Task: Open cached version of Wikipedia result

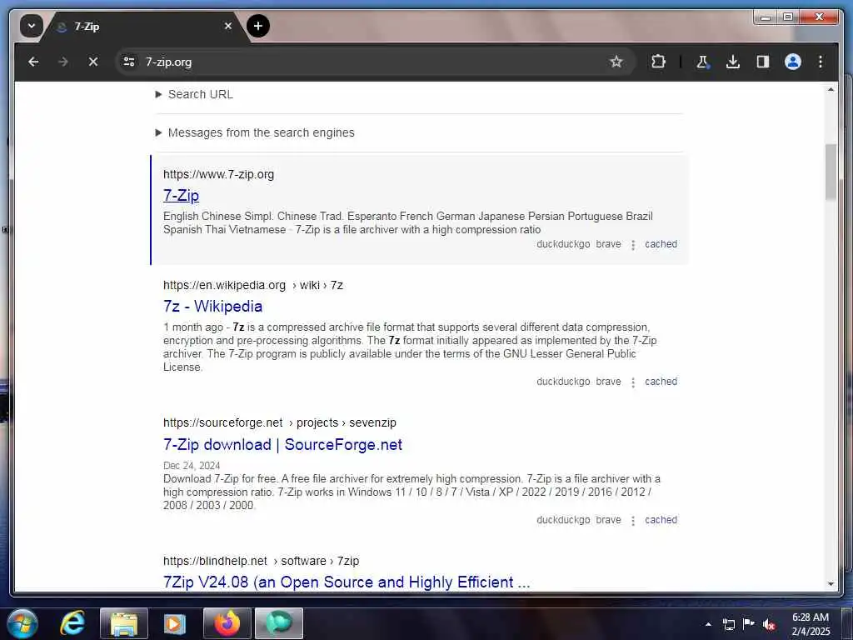Action: click(x=661, y=382)
